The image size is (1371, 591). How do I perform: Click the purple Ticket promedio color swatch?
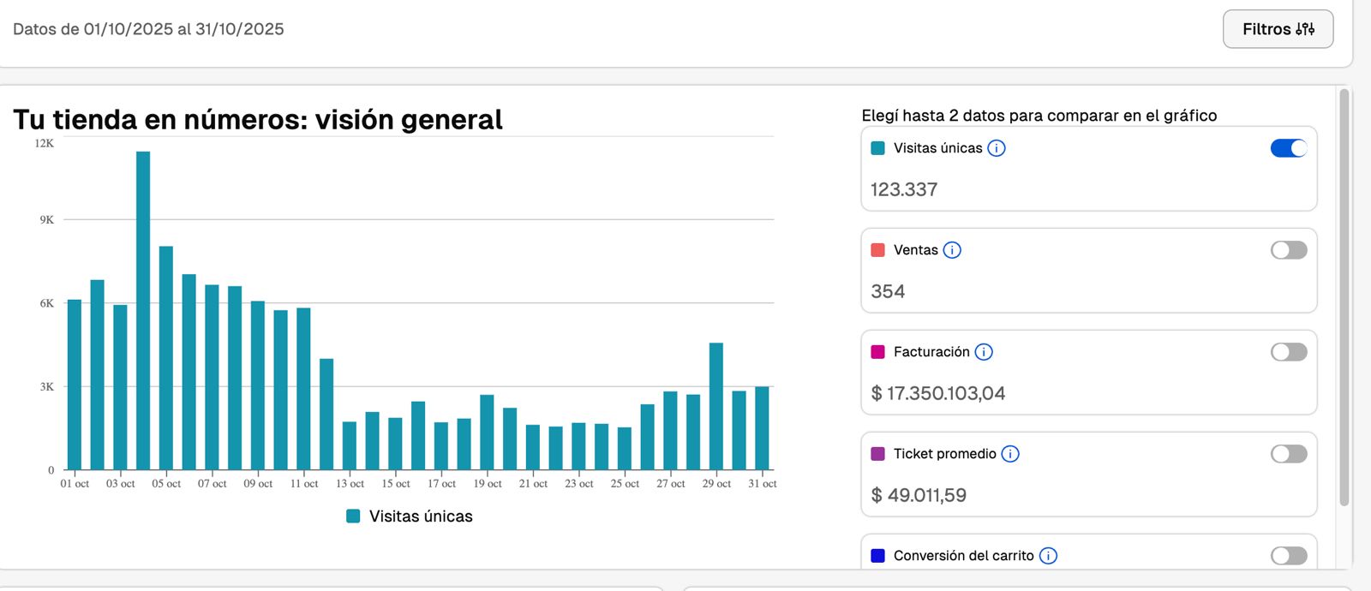click(x=877, y=454)
